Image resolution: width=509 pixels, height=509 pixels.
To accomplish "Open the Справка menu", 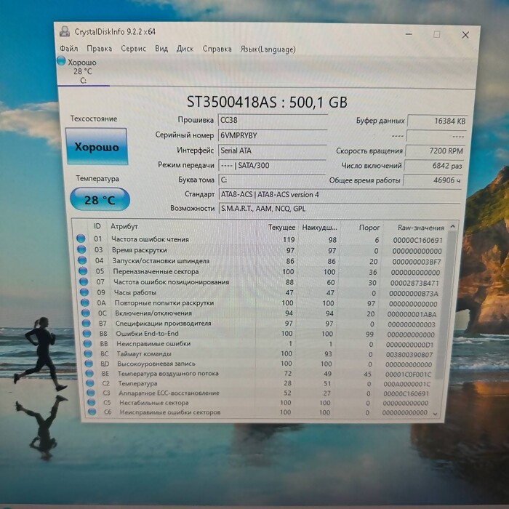I will click(217, 49).
